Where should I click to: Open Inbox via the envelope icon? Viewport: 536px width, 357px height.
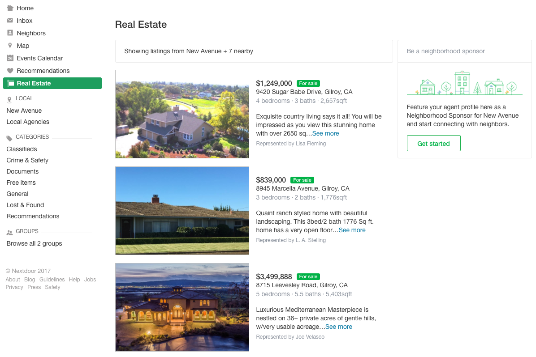(x=10, y=21)
